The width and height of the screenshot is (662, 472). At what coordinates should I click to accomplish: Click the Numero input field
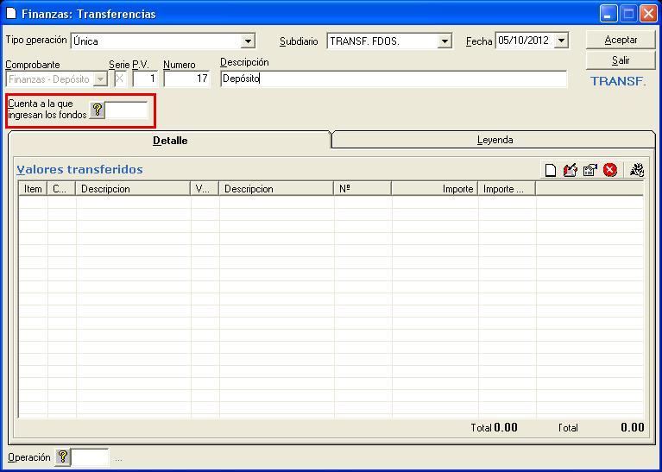(186, 79)
